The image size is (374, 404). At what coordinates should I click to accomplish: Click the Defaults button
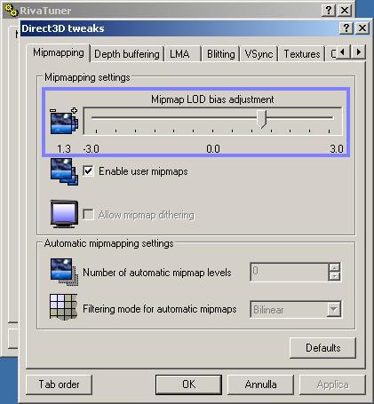click(x=322, y=348)
